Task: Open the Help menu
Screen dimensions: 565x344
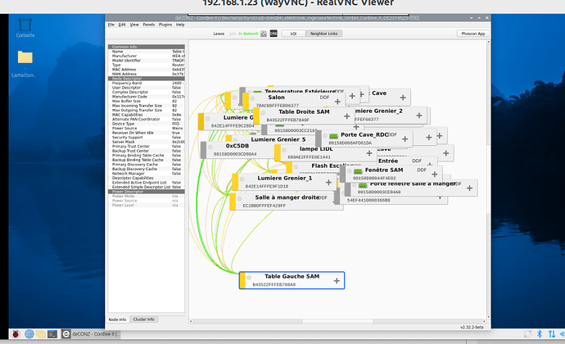Action: tap(180, 25)
